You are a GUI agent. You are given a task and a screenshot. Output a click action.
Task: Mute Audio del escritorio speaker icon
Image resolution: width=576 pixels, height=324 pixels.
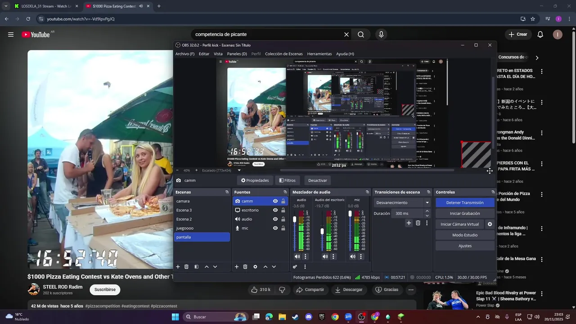tap(325, 256)
